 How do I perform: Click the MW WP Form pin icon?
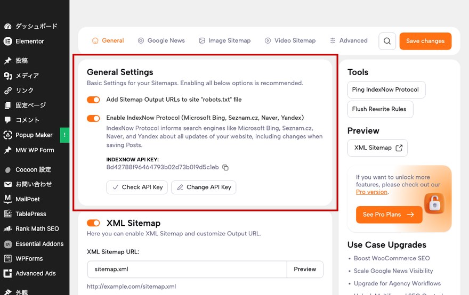pos(8,150)
